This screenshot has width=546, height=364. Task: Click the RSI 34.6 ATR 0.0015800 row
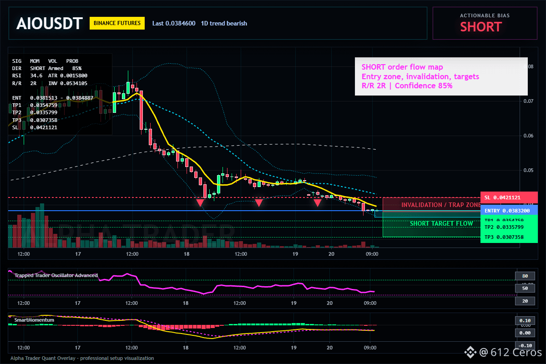[50, 76]
